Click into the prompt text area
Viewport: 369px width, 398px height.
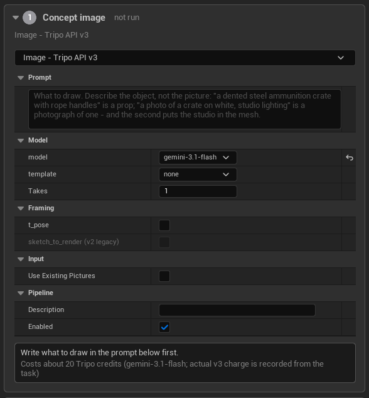(x=184, y=109)
